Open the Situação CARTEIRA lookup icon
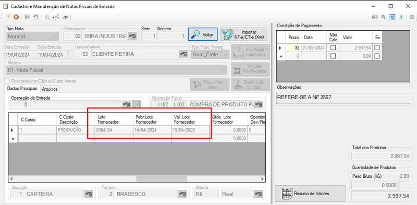The image size is (417, 205). (x=89, y=194)
